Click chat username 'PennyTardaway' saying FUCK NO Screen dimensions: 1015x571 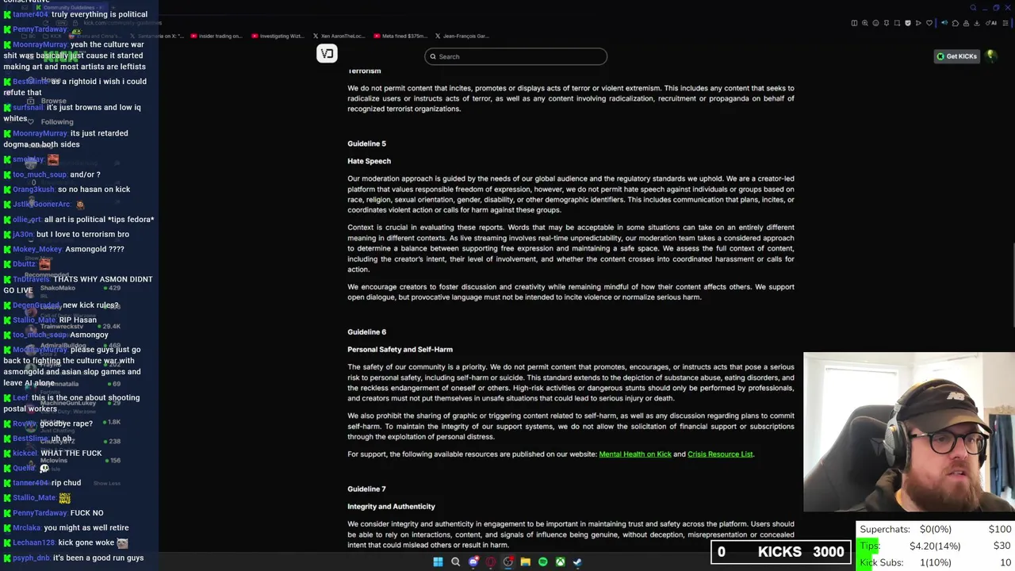coord(40,513)
